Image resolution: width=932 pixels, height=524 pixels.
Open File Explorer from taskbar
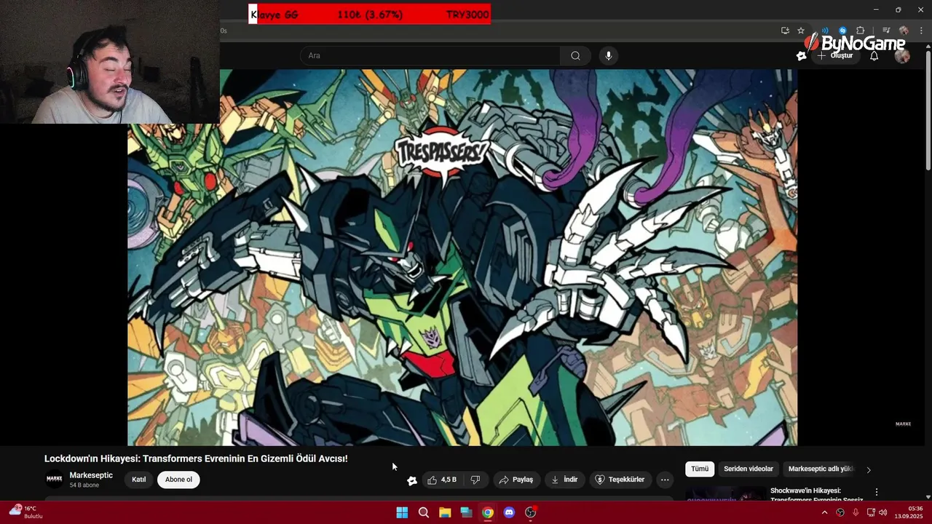pyautogui.click(x=445, y=512)
